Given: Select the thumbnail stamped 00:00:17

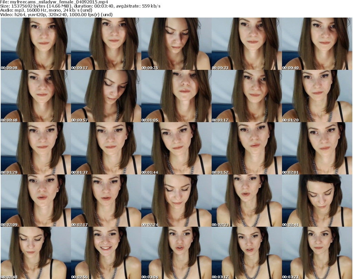Looking at the screenshot, I should [x=106, y=44].
